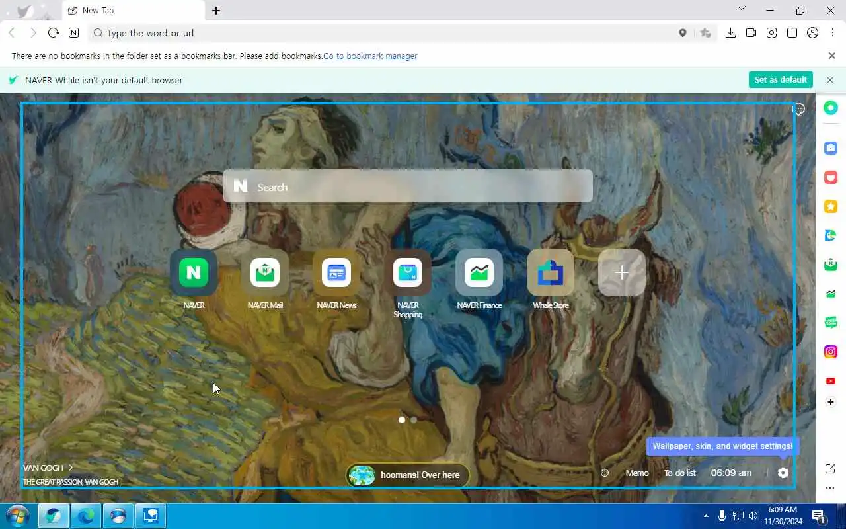Screen dimensions: 846x529
Task: Focus the NAVER Search box
Action: (x=408, y=186)
